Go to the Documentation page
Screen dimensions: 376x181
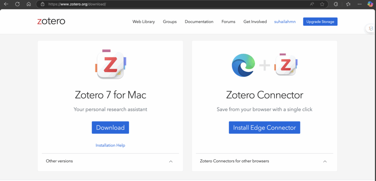point(199,22)
